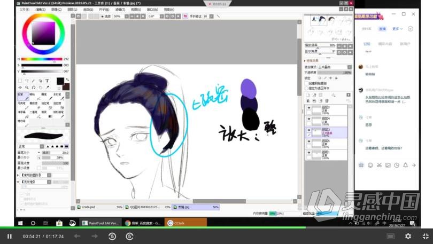Toggle the 选择 checkbox in top toolbar
433x244 pixels.
coord(103,17)
